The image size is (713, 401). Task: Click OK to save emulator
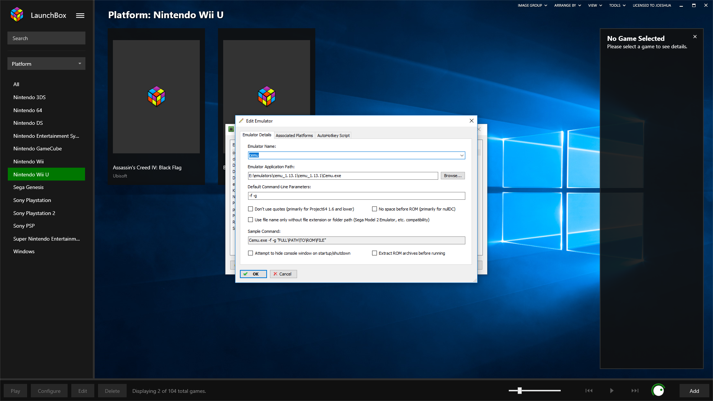pos(253,274)
